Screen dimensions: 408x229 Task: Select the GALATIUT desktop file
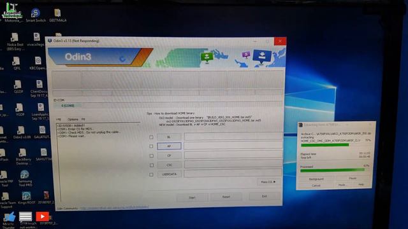point(42,132)
